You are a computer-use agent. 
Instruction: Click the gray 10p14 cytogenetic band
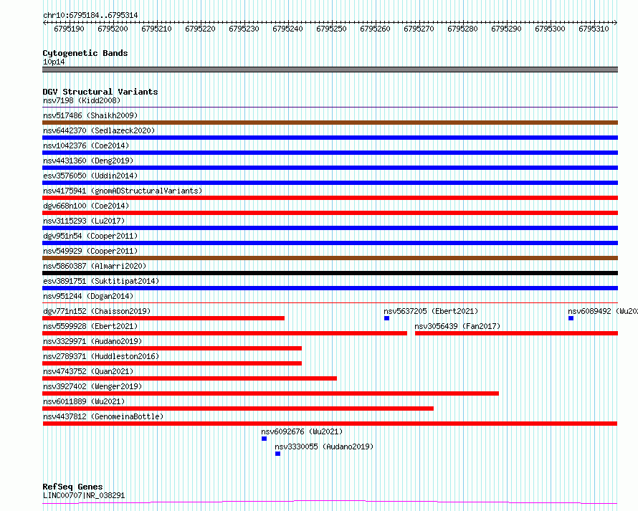pos(330,70)
